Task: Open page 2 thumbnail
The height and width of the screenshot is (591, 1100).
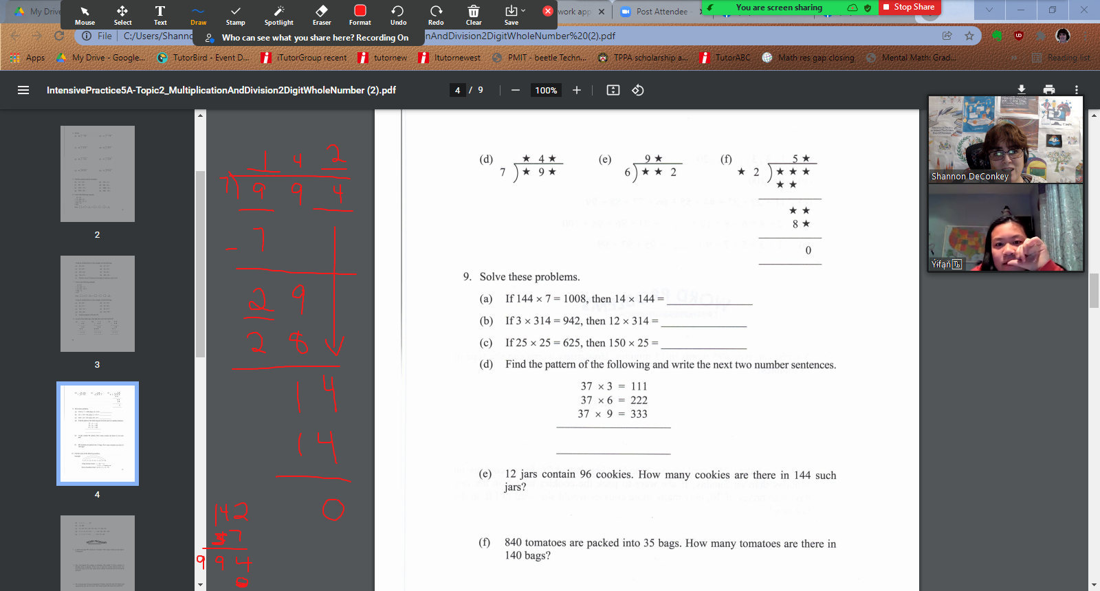Action: tap(98, 174)
